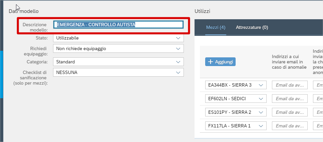Open the EA344BX - SIERRA 3 vehicle dropdown
This screenshot has width=323, height=142.
236,85
